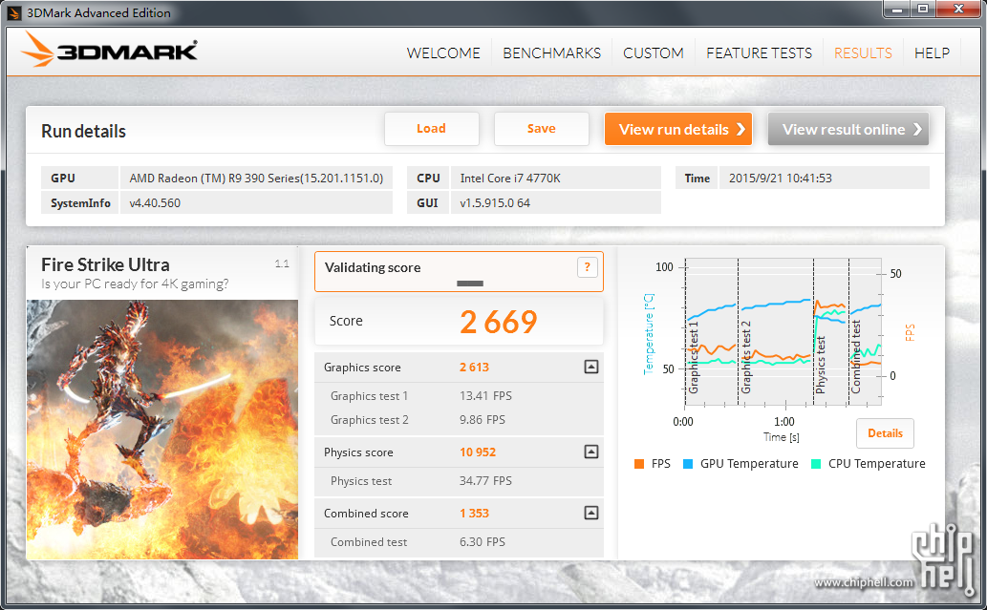
Task: Click the Fire Strike Ultra title
Action: click(x=105, y=264)
